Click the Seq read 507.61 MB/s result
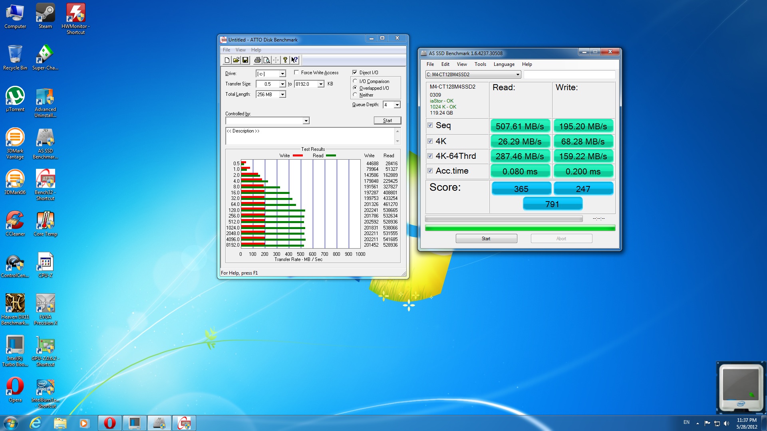 coord(520,127)
